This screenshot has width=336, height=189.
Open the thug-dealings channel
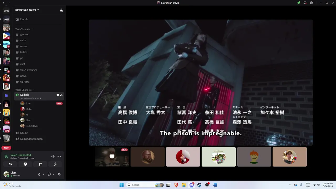39,70
